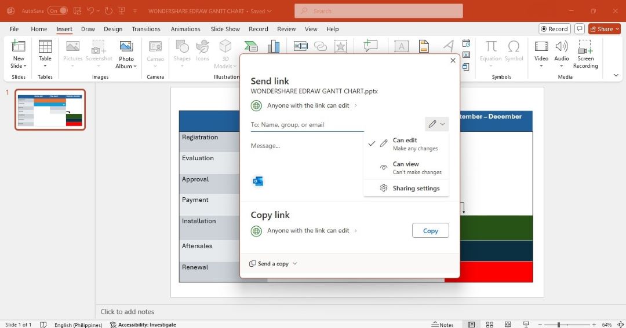Switch to the Design tab
626x328 pixels.
click(x=113, y=29)
